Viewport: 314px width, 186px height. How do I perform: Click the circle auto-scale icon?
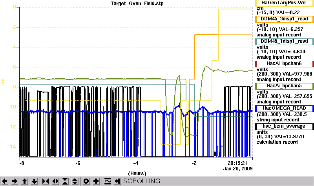86,181
